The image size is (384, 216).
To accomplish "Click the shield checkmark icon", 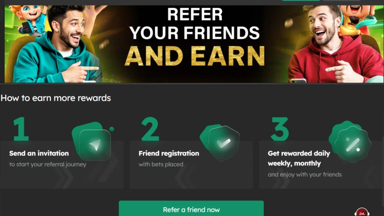I will 220,142.
